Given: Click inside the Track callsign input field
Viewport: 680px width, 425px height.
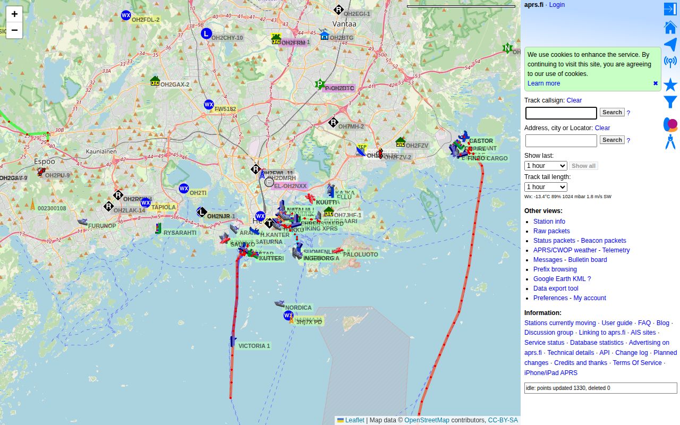Looking at the screenshot, I should click(560, 113).
